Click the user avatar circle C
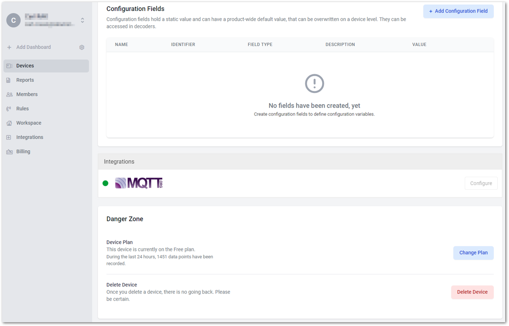Image resolution: width=509 pixels, height=326 pixels. coord(13,20)
